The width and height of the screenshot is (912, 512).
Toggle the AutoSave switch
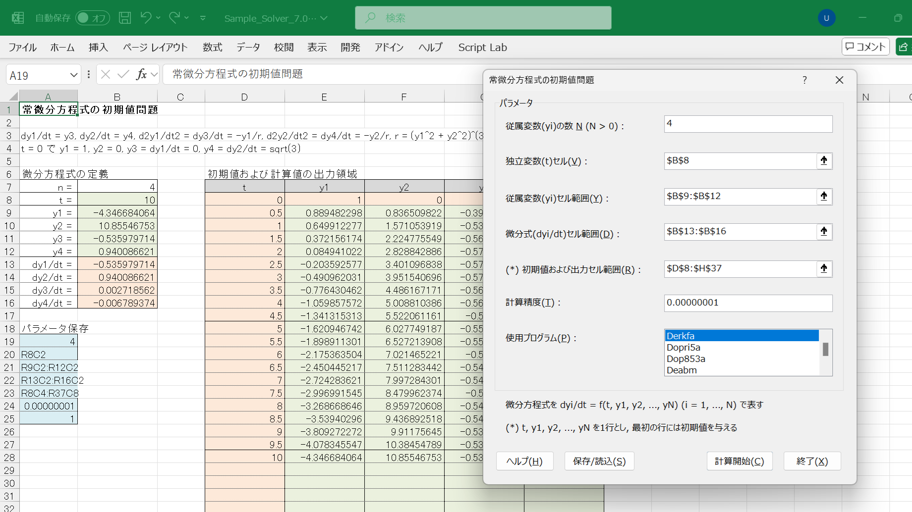(92, 18)
